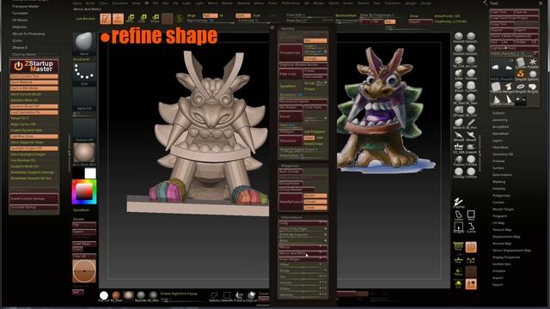Open Transpose Master plugin entry
Screen dimensions: 550x309
coord(25,6)
